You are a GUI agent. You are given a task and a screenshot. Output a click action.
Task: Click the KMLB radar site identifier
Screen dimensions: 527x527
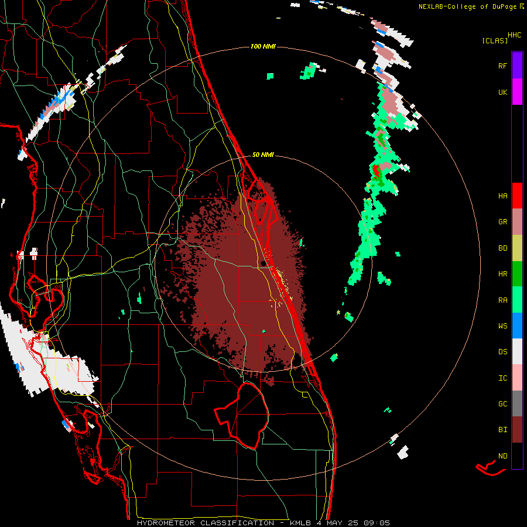point(300,523)
